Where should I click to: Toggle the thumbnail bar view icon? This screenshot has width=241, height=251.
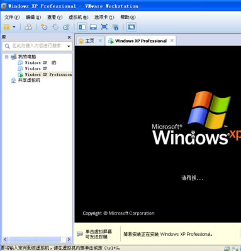coord(93,27)
